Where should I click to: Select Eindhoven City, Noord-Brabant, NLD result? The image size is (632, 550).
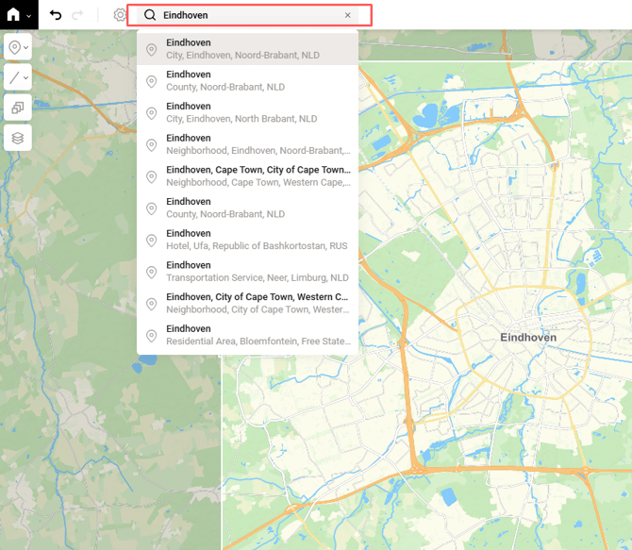pos(247,49)
